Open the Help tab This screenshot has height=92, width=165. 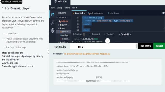[80, 47]
